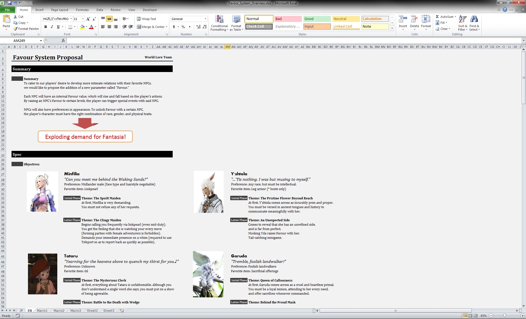Click the Minfilia portrait image
Image resolution: width=526 pixels, height=319 pixels.
point(42,191)
